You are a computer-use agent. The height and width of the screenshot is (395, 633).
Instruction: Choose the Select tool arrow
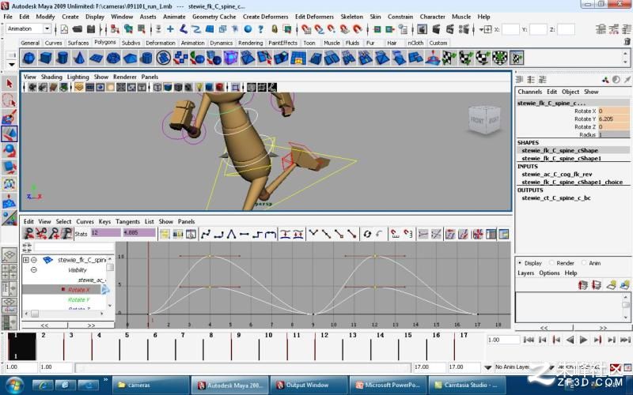pos(9,84)
